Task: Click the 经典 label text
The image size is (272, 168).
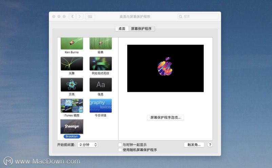Action: pyautogui.click(x=100, y=52)
